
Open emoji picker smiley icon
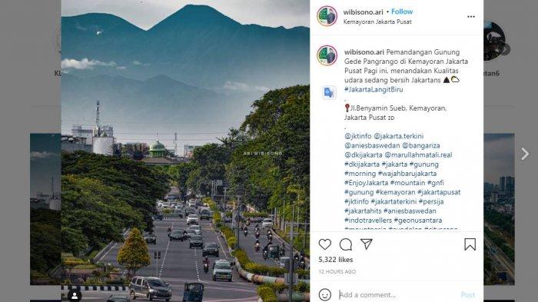tap(324, 294)
